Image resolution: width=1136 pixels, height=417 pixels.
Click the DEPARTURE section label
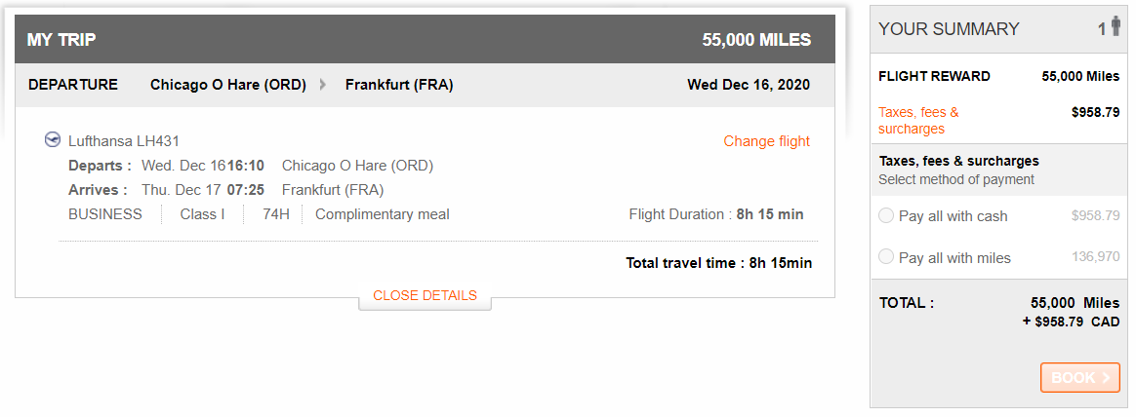(73, 85)
